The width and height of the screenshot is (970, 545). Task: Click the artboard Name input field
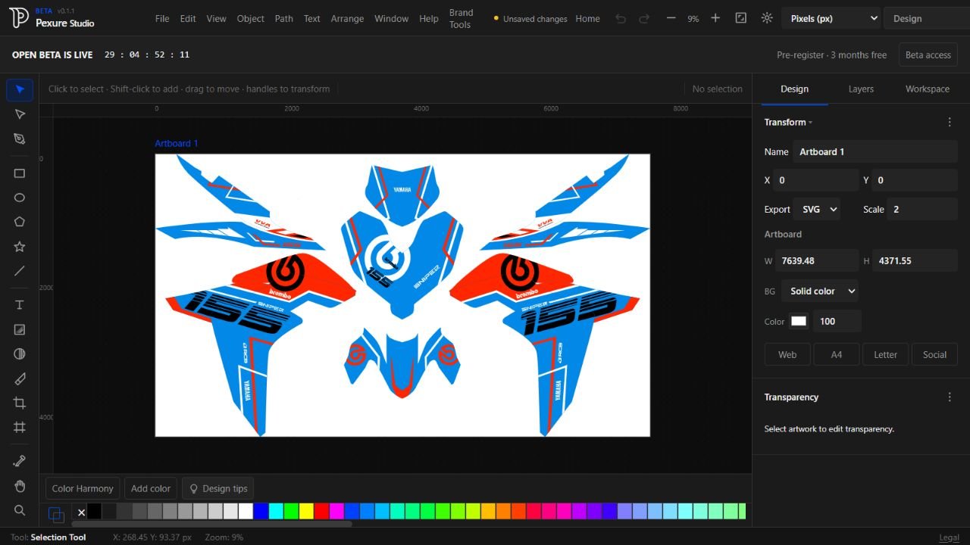[x=875, y=151]
